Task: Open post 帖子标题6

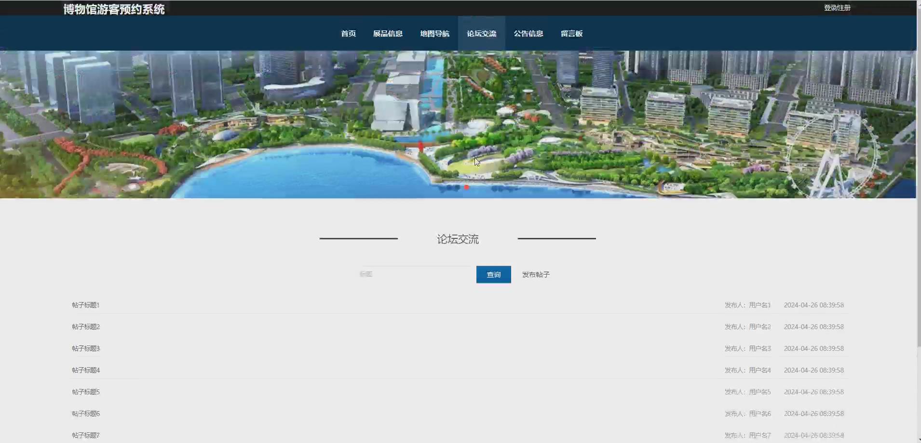Action: (86, 413)
